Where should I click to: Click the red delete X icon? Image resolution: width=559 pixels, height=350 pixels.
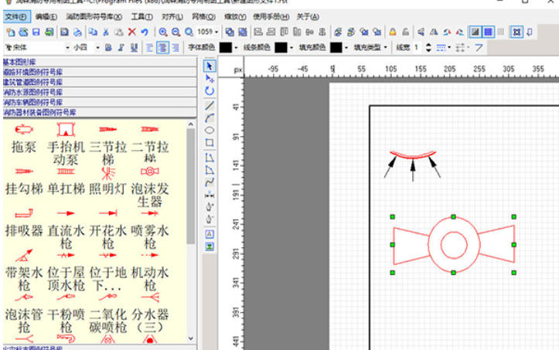pyautogui.click(x=131, y=32)
